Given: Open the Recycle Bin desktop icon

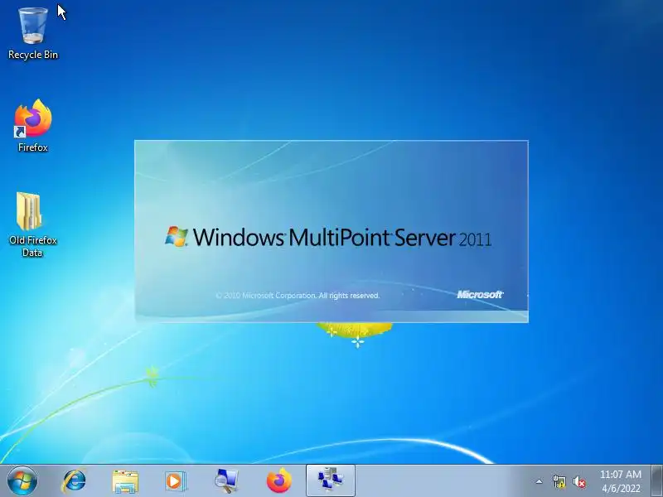Looking at the screenshot, I should (33, 33).
